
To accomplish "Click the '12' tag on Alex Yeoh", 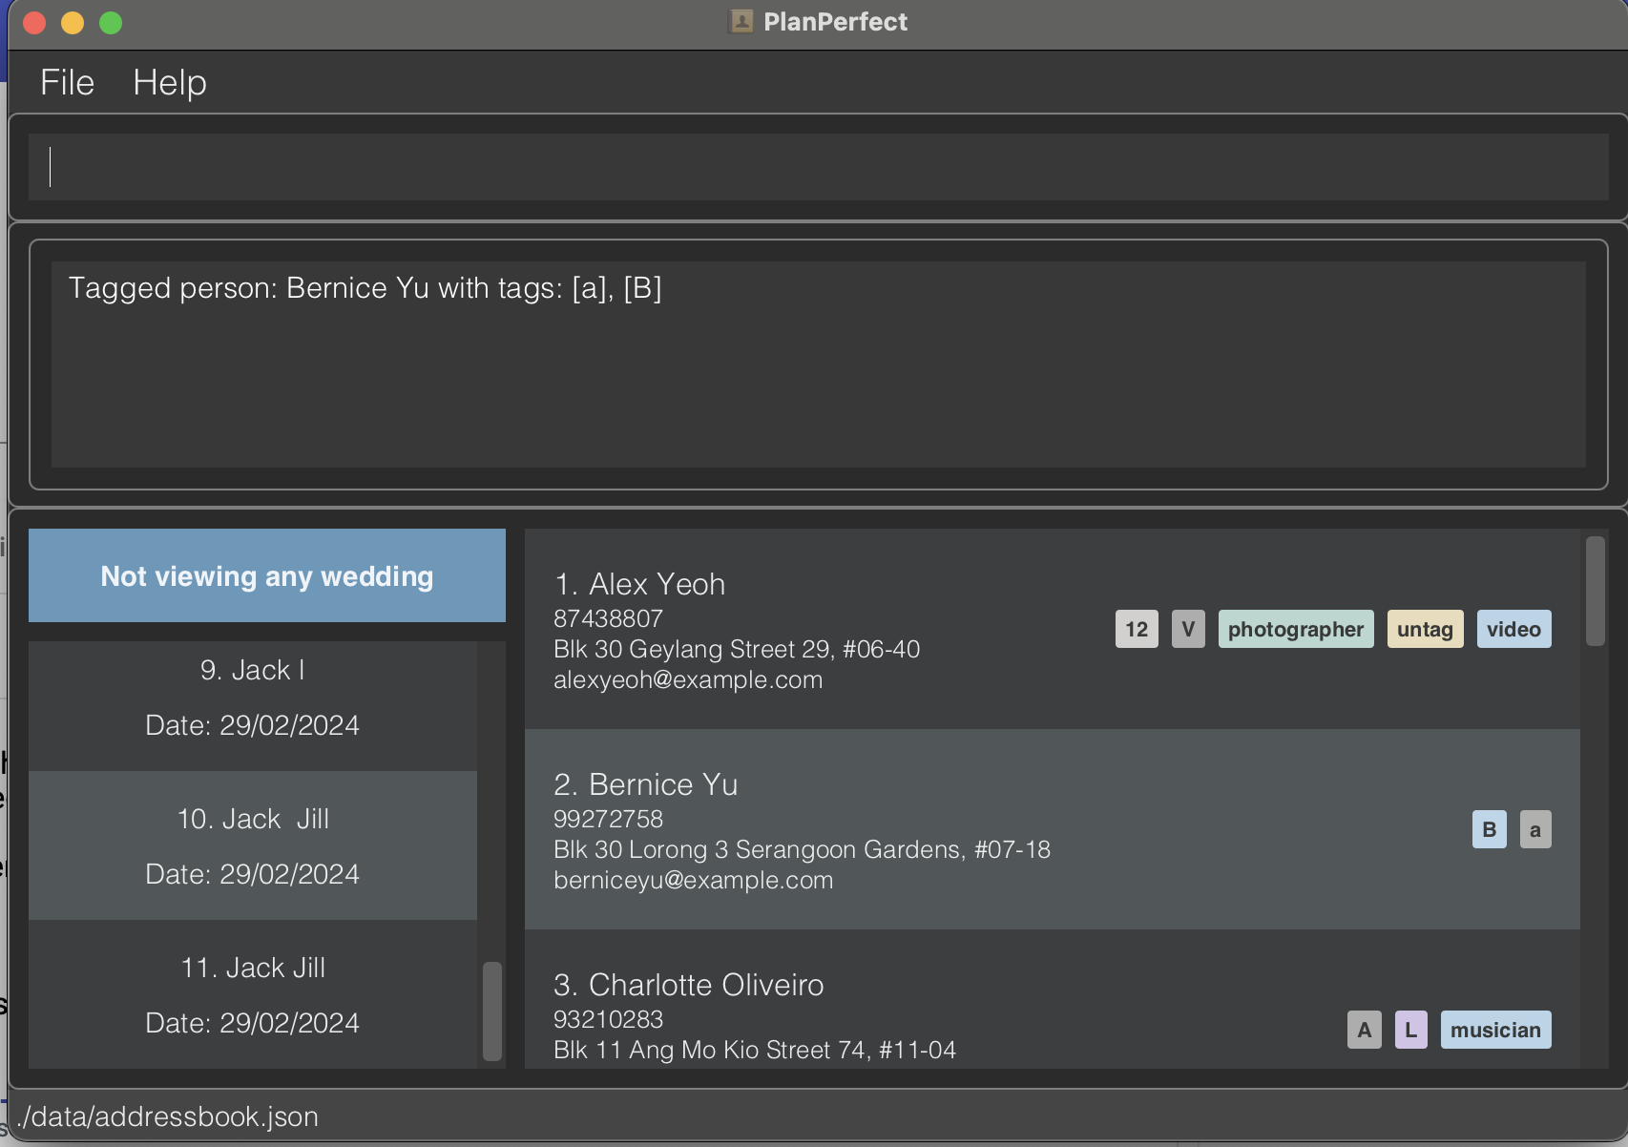I will point(1137,629).
